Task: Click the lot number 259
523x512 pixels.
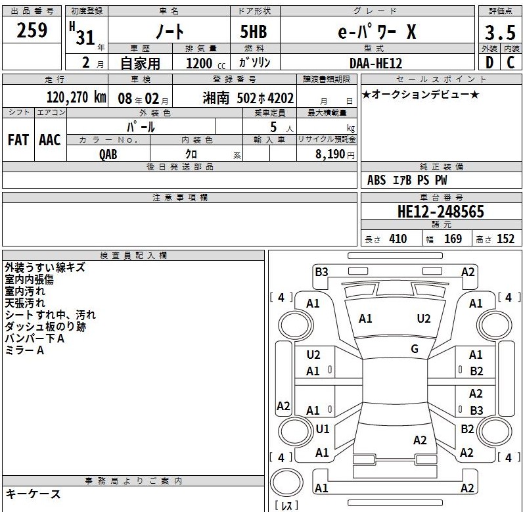Action: [32, 30]
